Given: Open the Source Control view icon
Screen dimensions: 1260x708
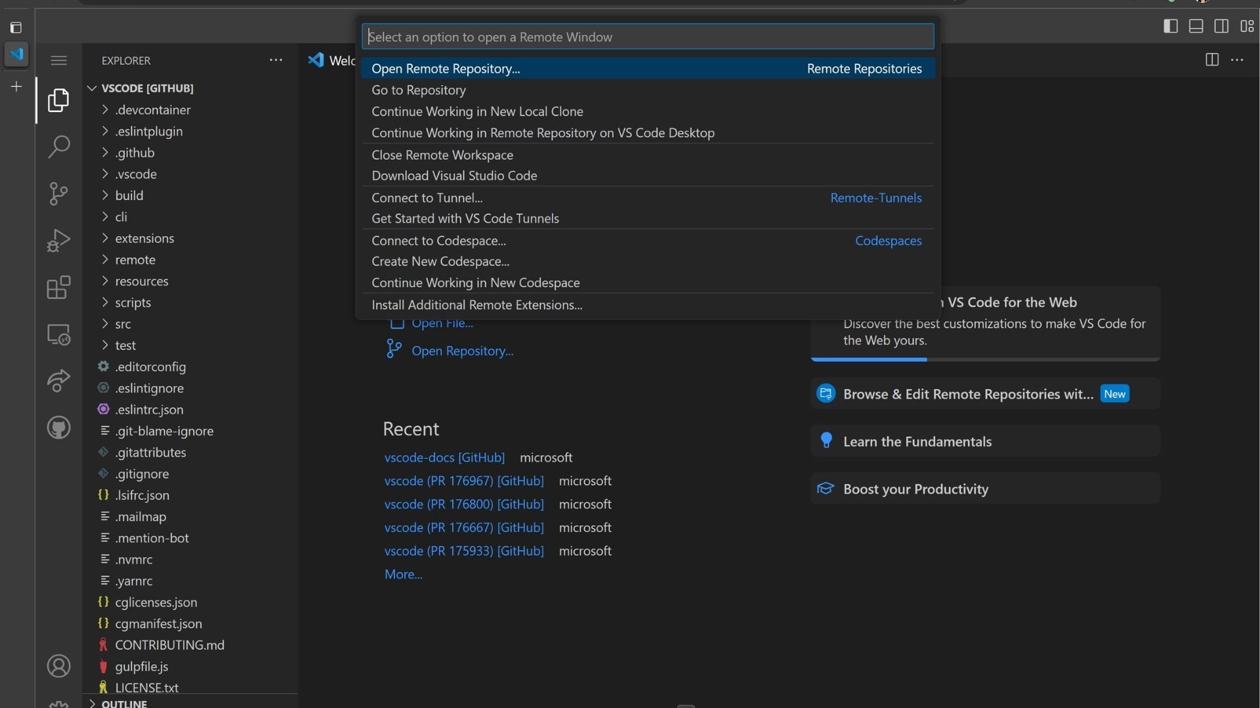Looking at the screenshot, I should pyautogui.click(x=58, y=193).
